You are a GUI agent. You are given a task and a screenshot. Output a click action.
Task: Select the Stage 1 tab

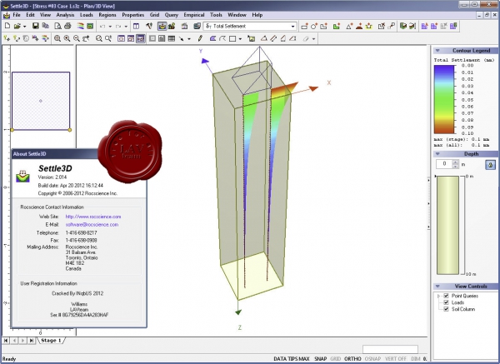coord(51,341)
